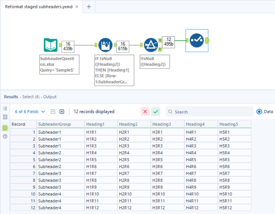Click the Filter tool False output anchor

pos(160,50)
